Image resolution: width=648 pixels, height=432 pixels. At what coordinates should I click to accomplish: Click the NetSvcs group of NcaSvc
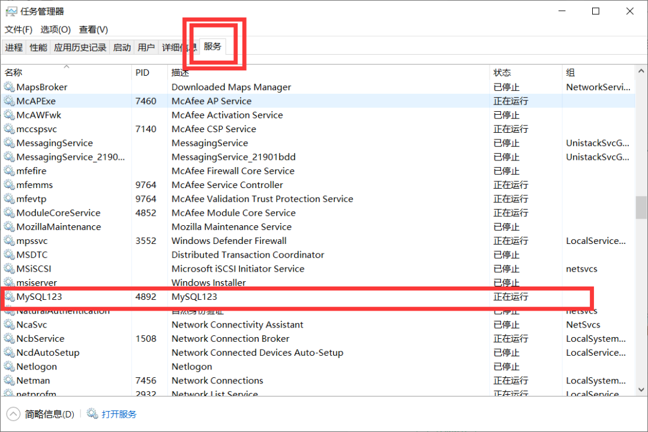583,324
